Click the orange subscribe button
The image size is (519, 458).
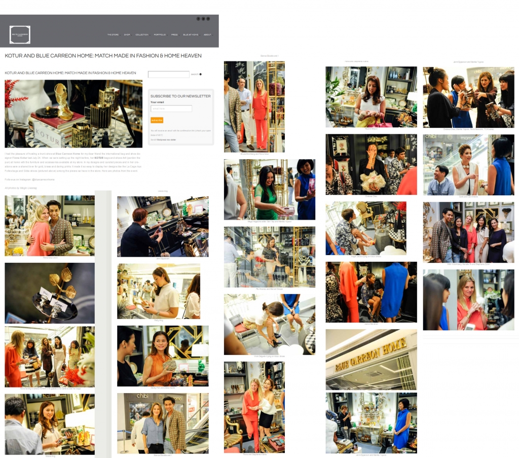(x=157, y=120)
